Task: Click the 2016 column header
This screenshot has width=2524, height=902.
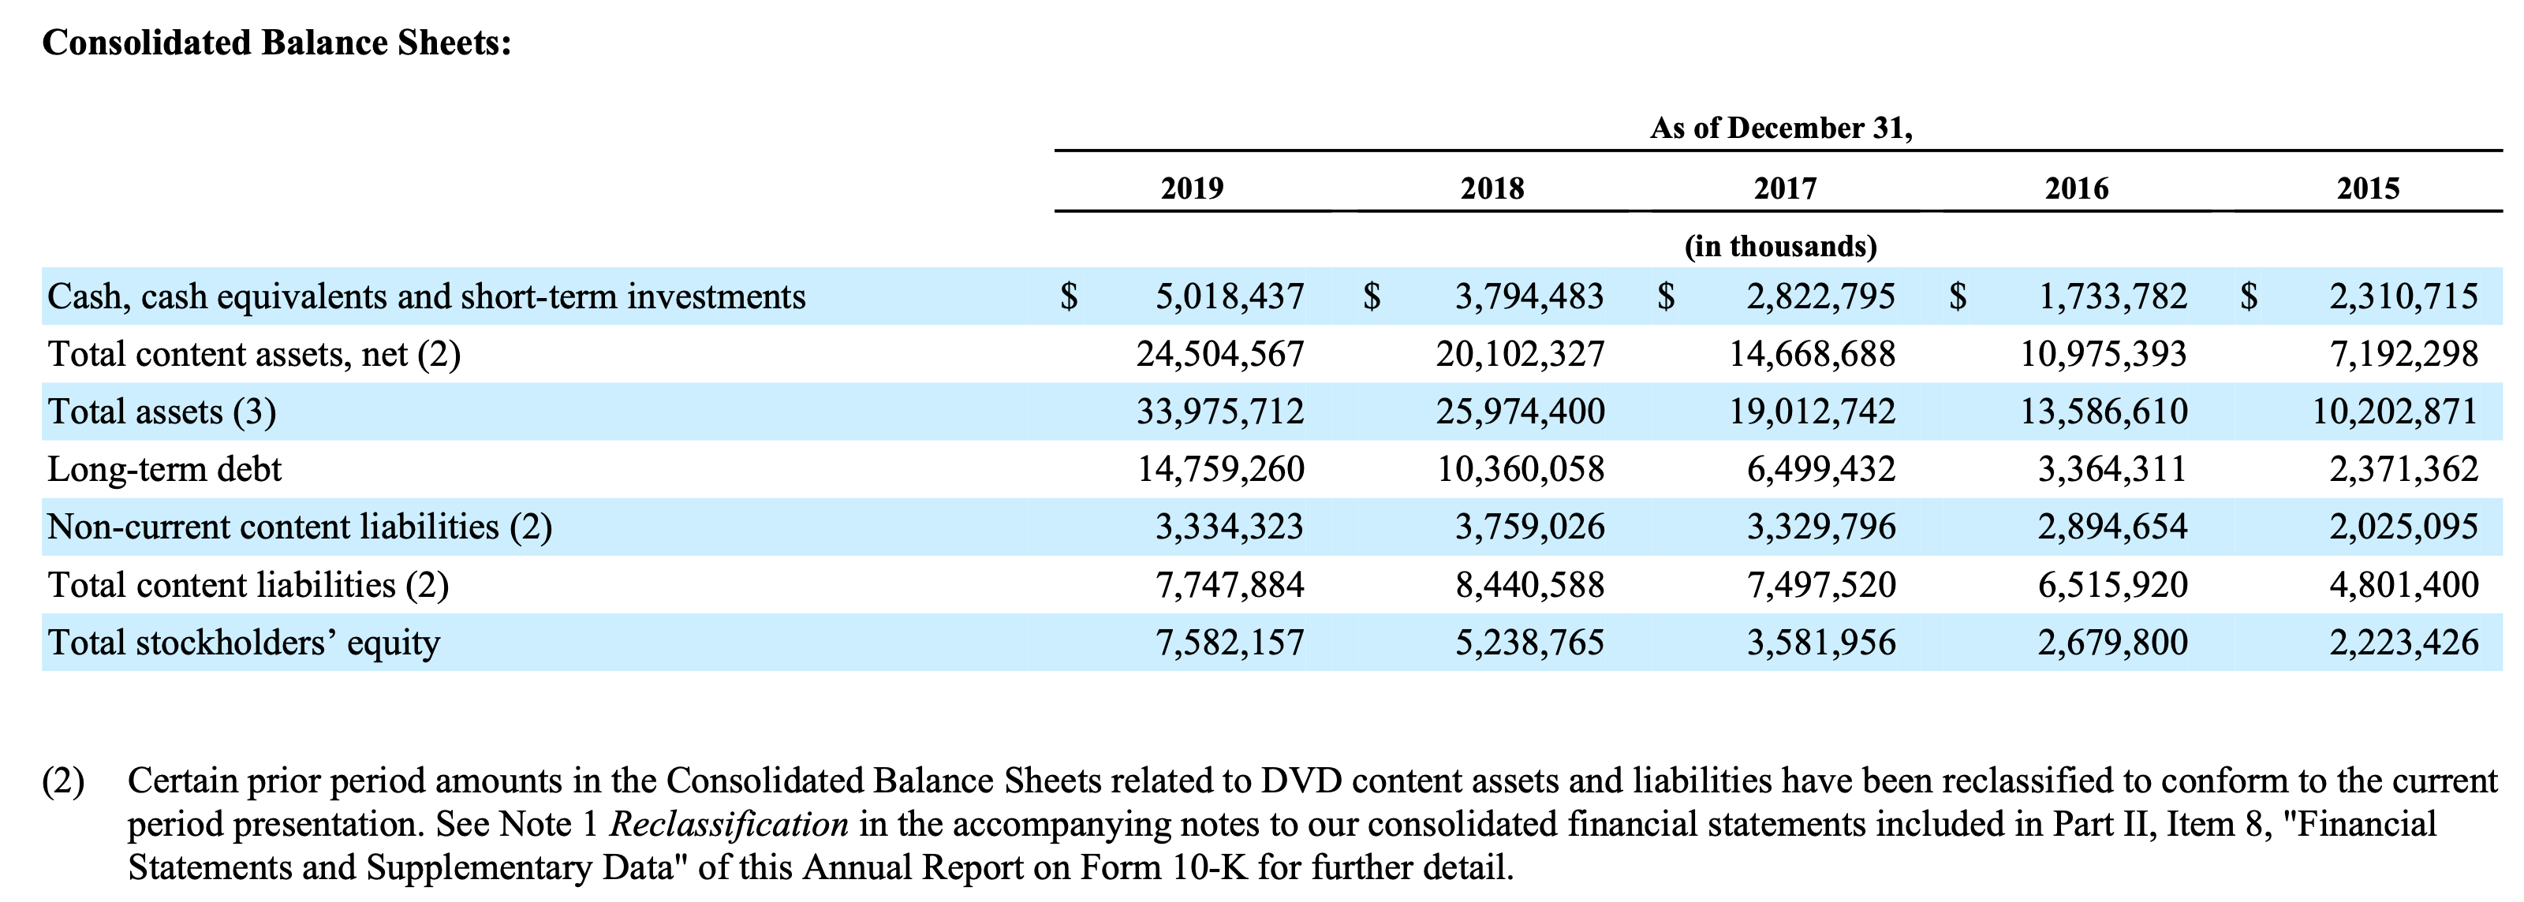Action: point(2076,188)
